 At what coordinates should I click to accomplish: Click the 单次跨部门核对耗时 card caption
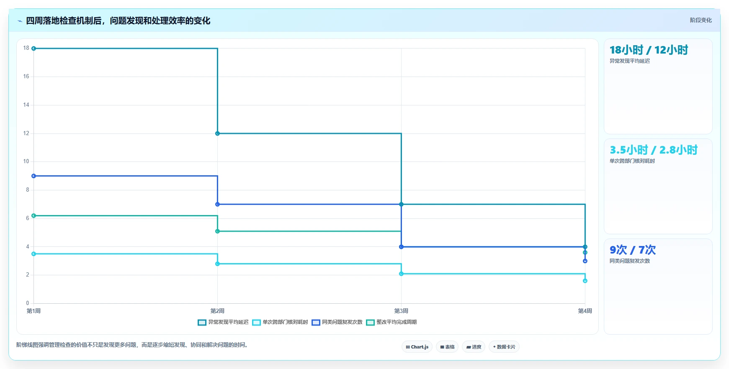[x=632, y=161]
